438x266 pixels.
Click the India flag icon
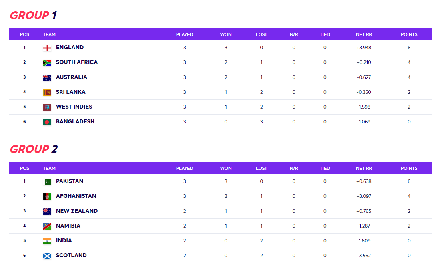click(x=47, y=241)
